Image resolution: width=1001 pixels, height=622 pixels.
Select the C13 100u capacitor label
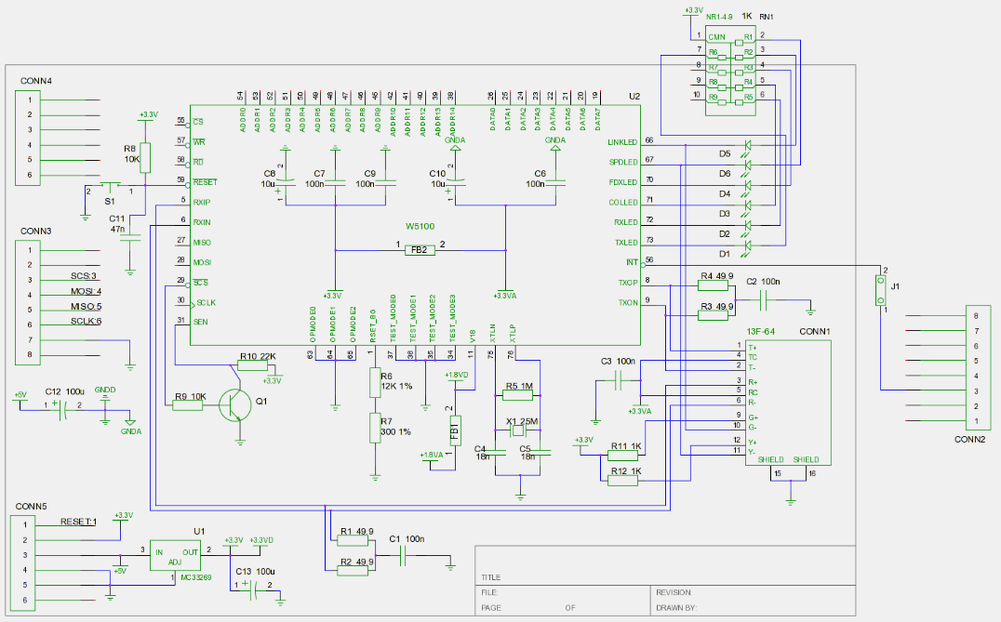pyautogui.click(x=255, y=572)
